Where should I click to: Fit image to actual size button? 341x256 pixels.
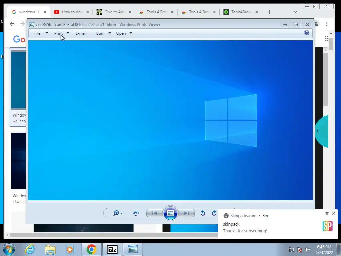coord(136,213)
